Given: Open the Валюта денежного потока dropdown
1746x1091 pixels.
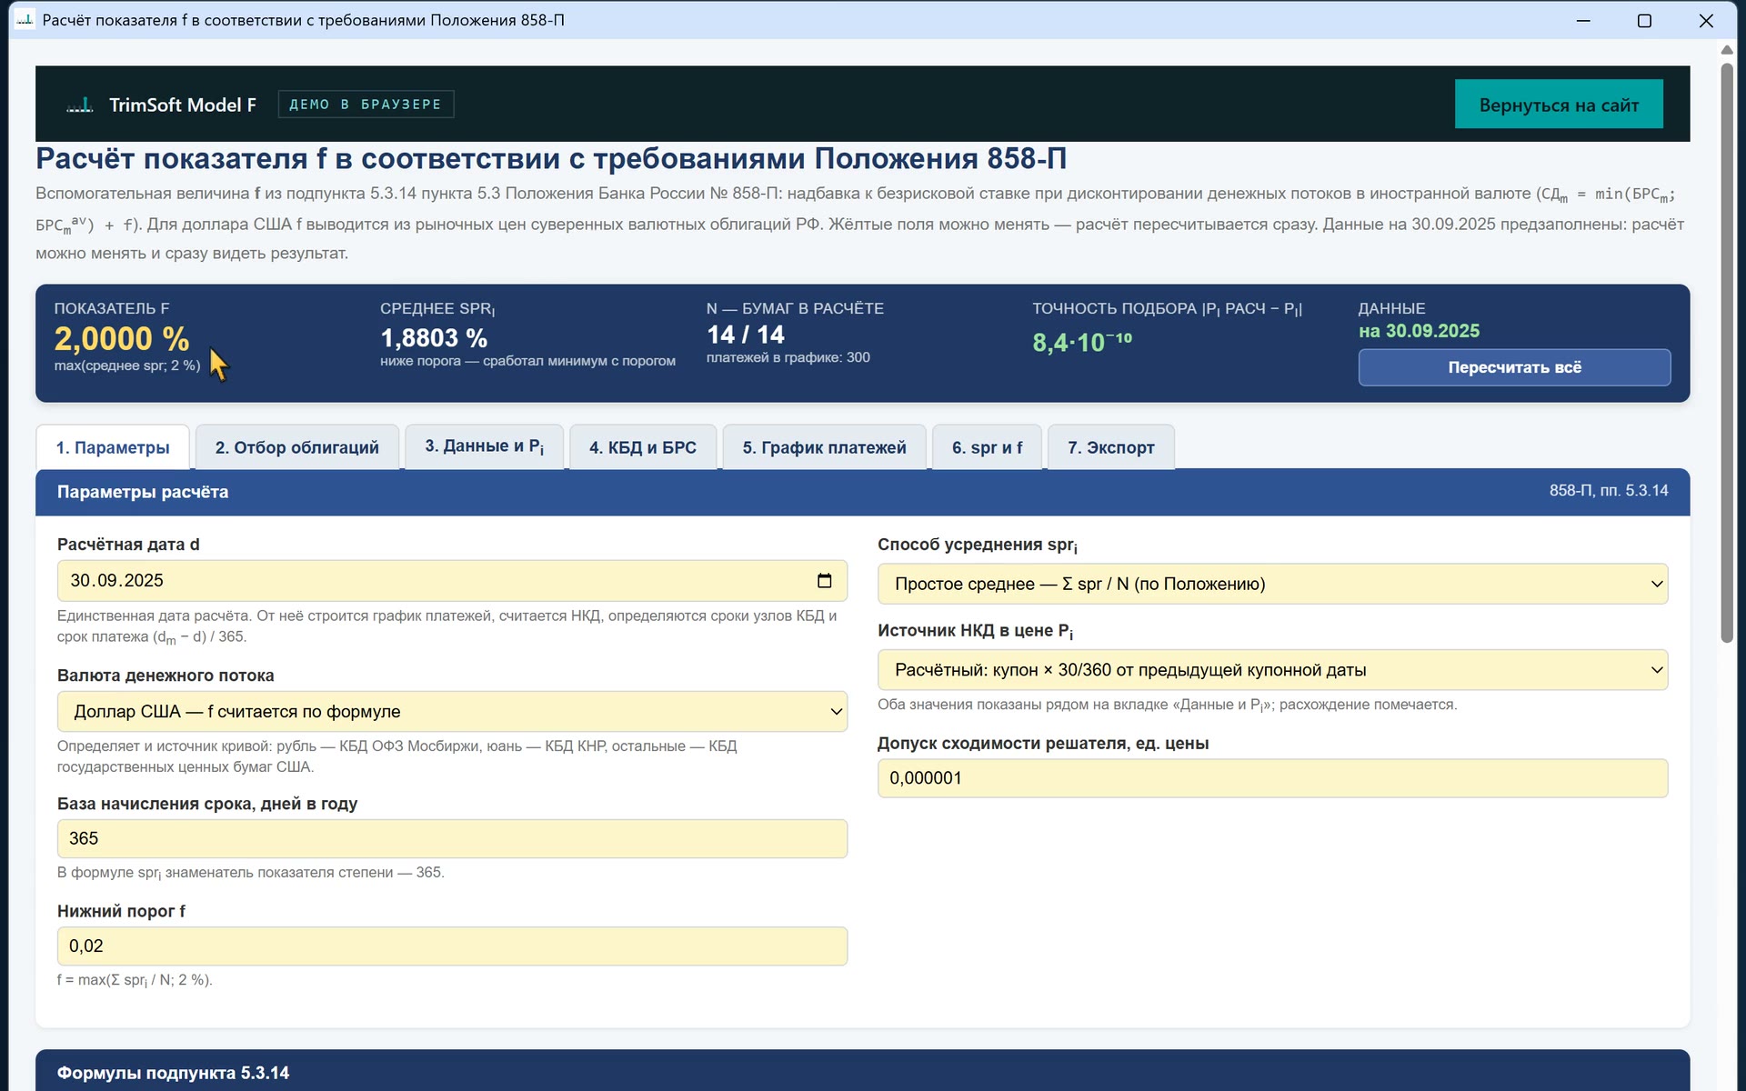Looking at the screenshot, I should (452, 712).
